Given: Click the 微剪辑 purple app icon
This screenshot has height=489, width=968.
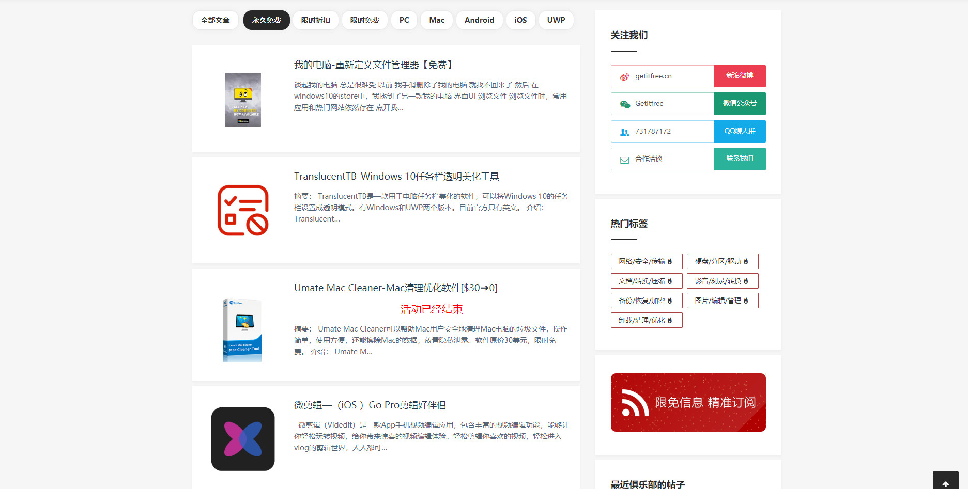Looking at the screenshot, I should 242,439.
